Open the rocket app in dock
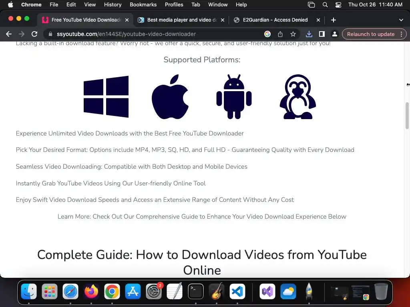410x307 pixels. 309,291
